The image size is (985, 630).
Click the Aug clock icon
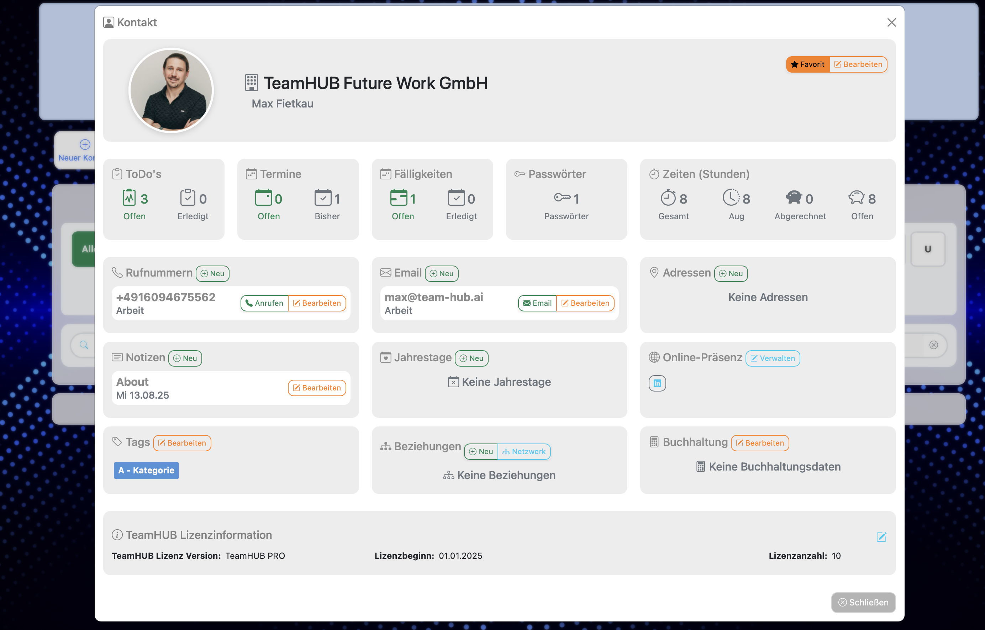pos(731,198)
